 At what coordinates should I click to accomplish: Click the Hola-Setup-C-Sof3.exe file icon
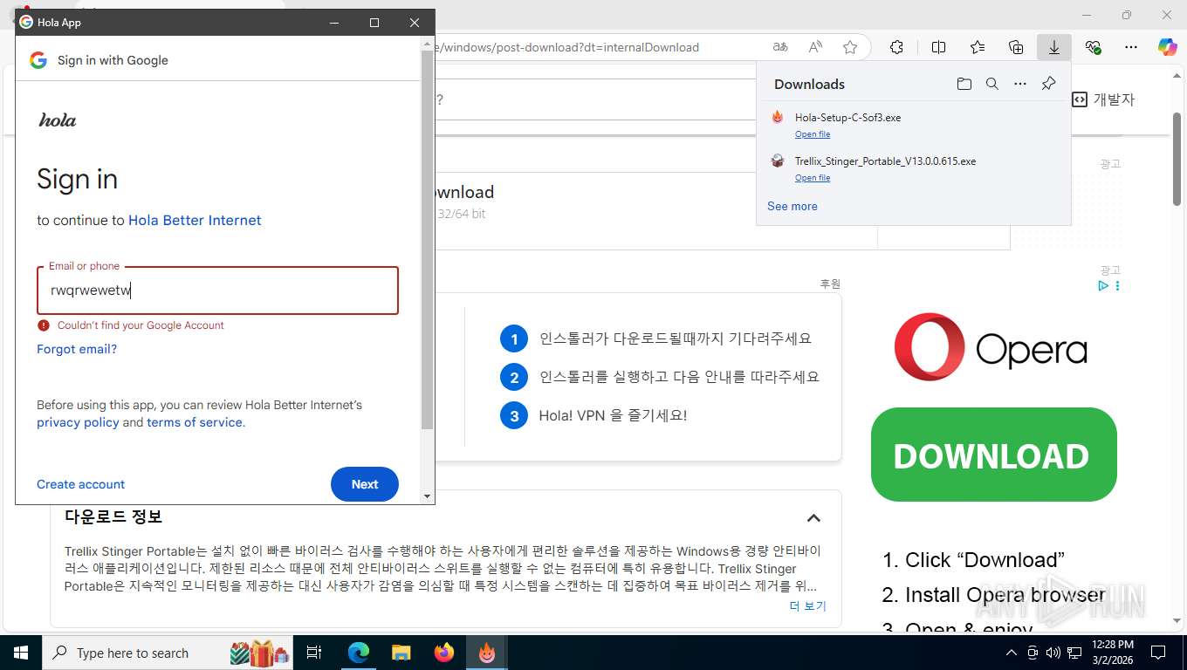[778, 117]
